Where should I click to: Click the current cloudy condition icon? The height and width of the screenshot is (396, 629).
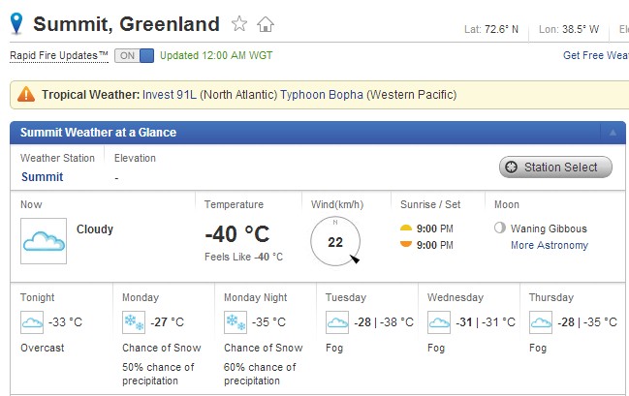(44, 241)
